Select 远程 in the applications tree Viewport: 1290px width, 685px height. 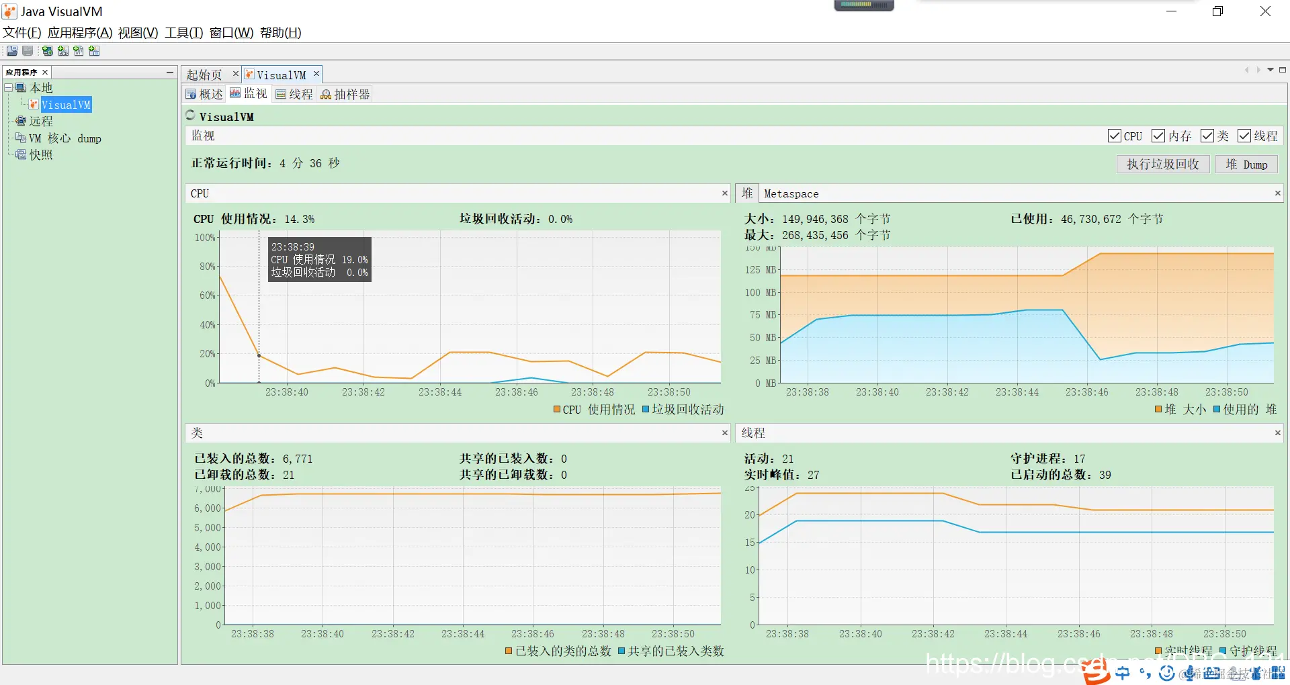click(x=41, y=122)
